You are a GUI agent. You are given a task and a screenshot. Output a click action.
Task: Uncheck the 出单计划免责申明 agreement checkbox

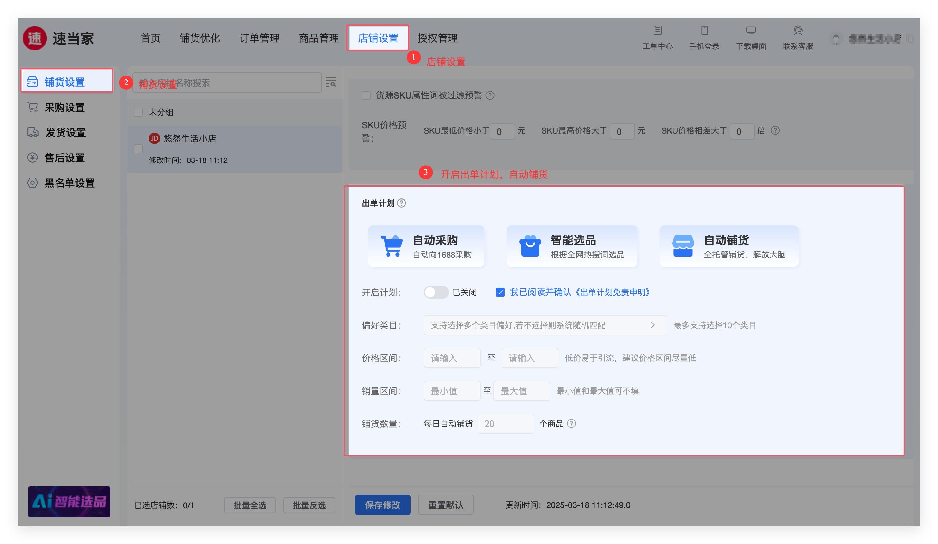tap(500, 292)
